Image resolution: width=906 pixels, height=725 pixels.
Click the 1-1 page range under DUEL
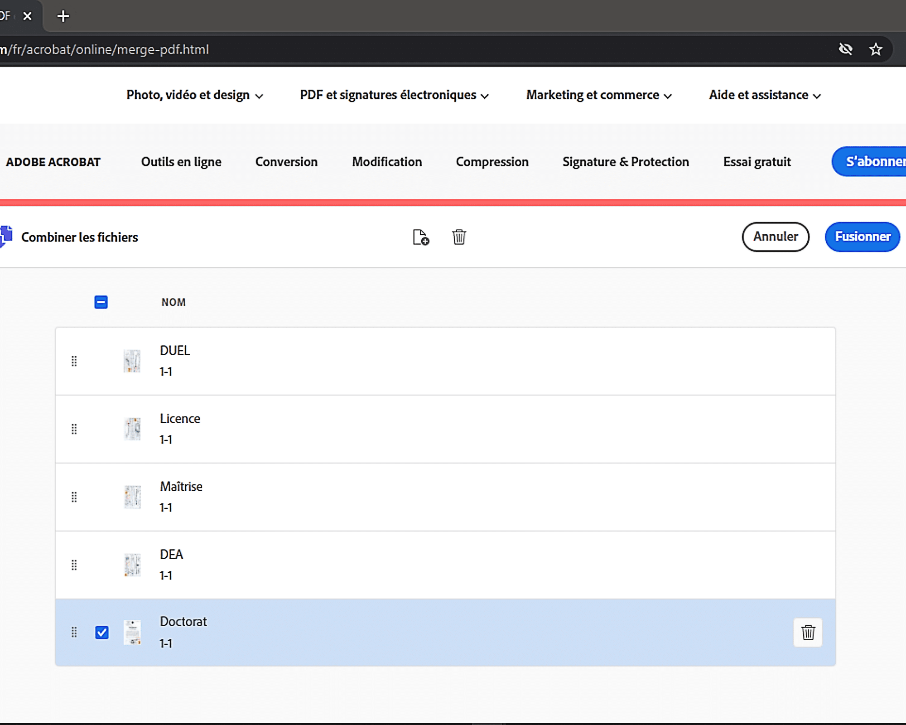point(166,372)
